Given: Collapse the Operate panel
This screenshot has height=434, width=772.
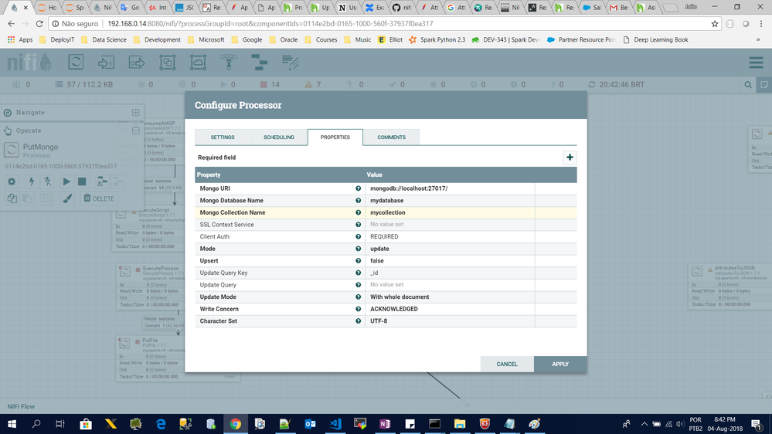Looking at the screenshot, I should pos(136,131).
